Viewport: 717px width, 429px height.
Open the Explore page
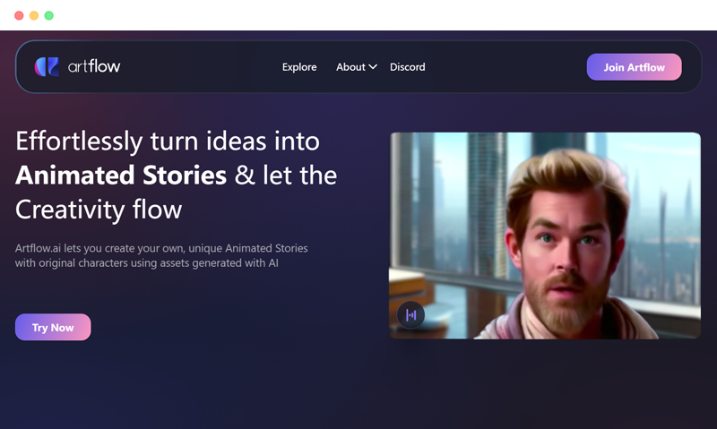coord(299,67)
